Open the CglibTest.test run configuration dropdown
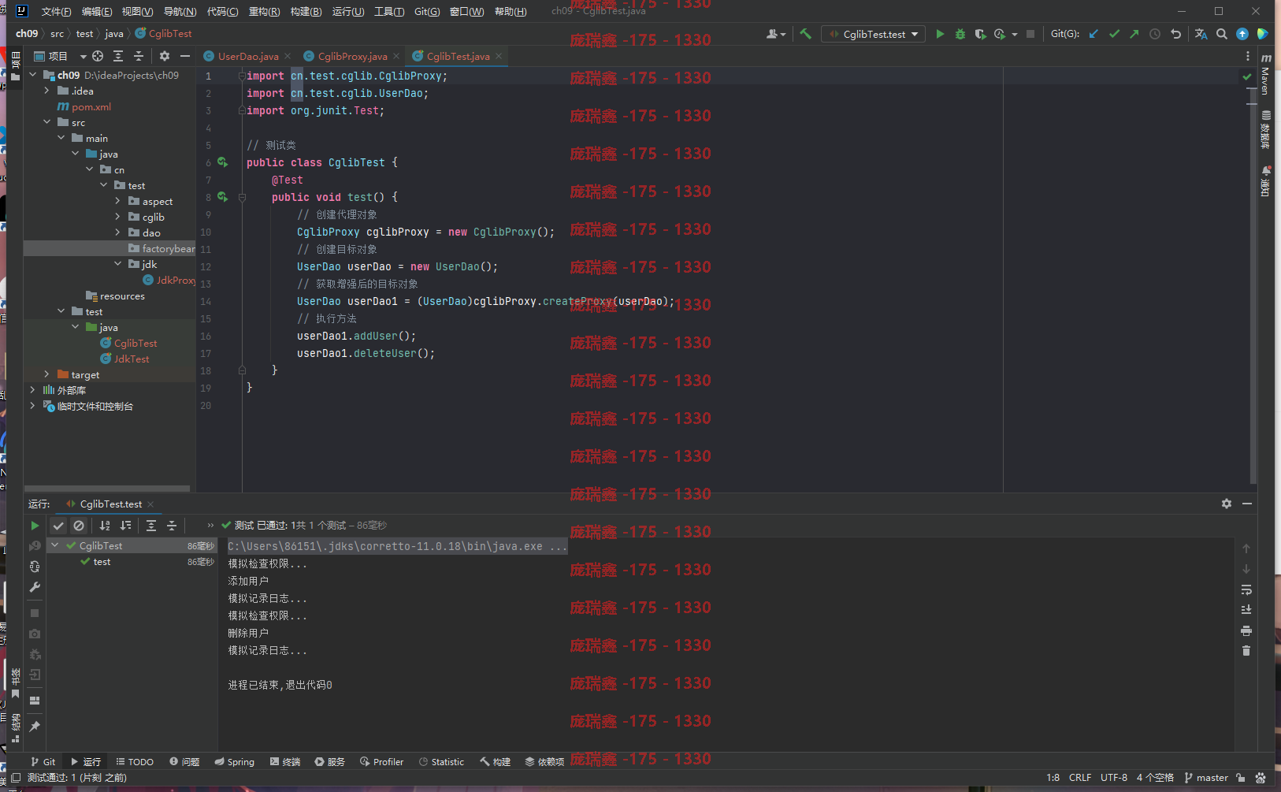 (x=873, y=34)
